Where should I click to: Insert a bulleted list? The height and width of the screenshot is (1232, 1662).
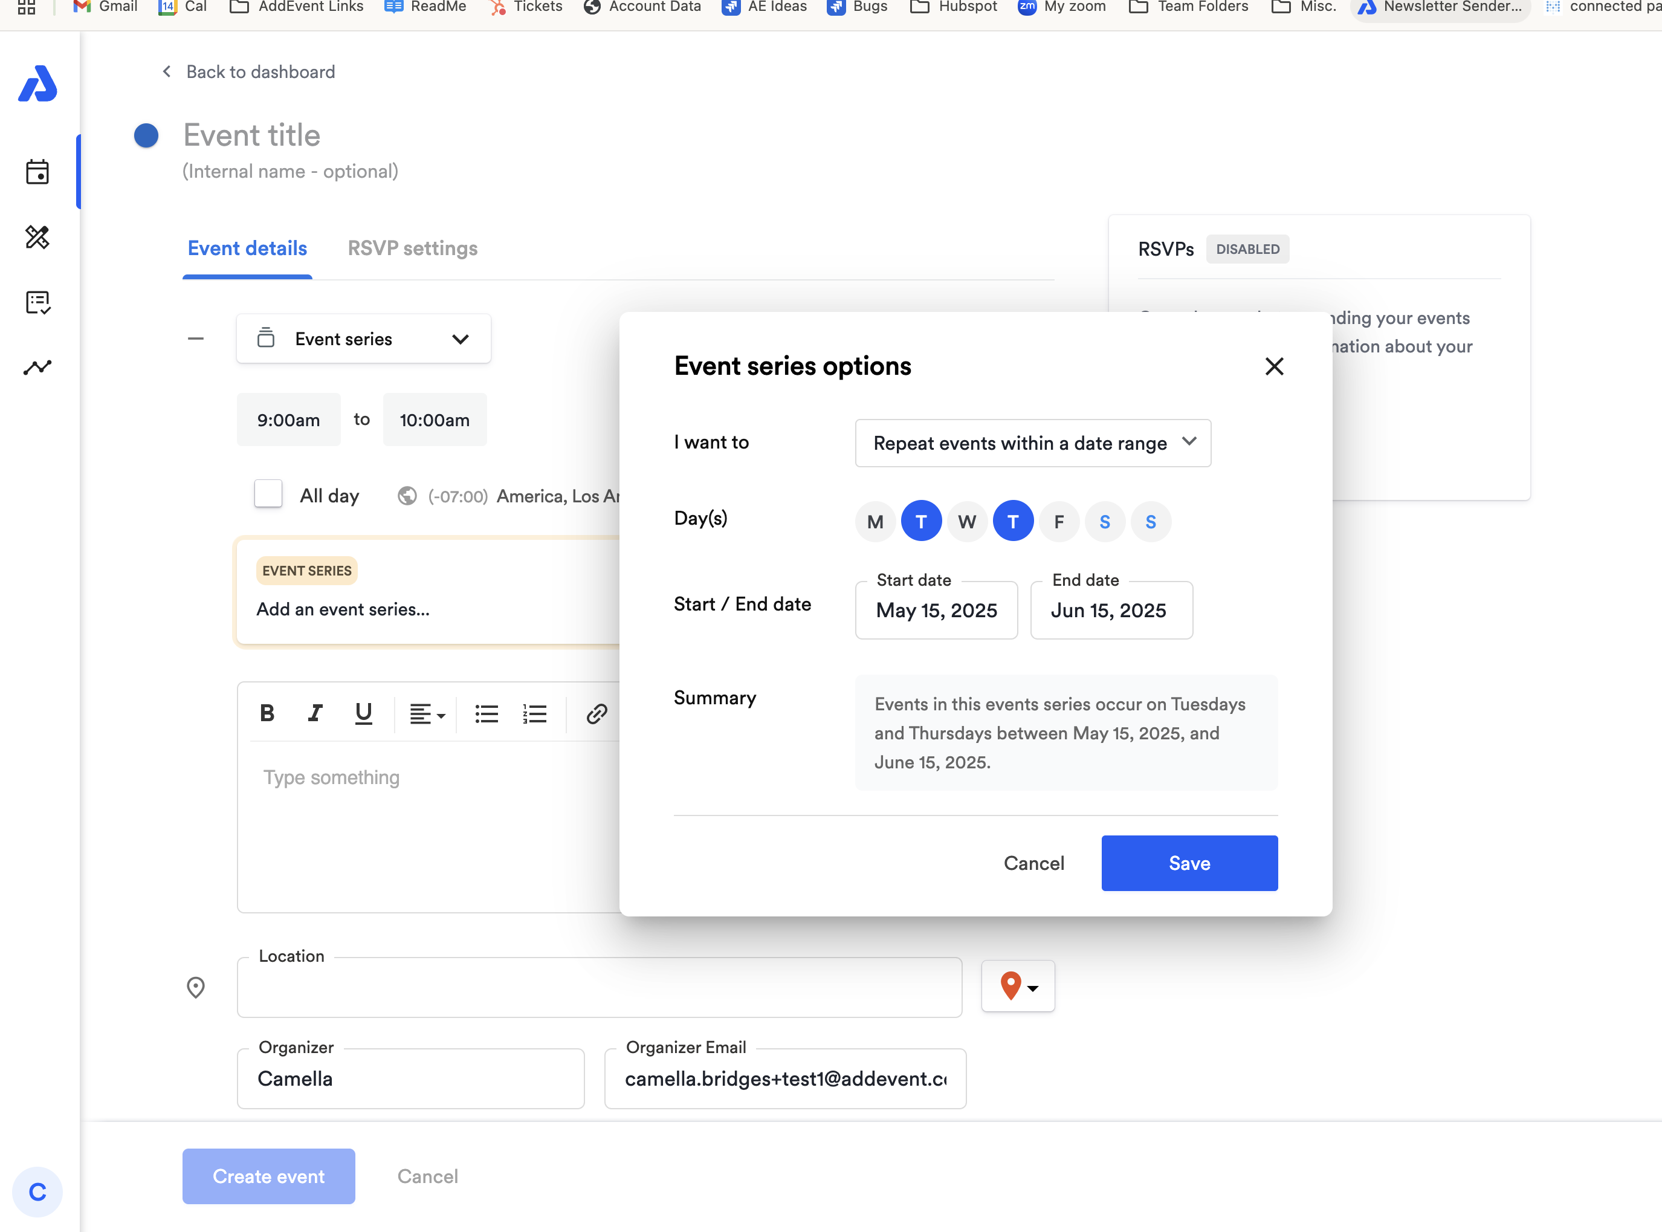coord(486,714)
